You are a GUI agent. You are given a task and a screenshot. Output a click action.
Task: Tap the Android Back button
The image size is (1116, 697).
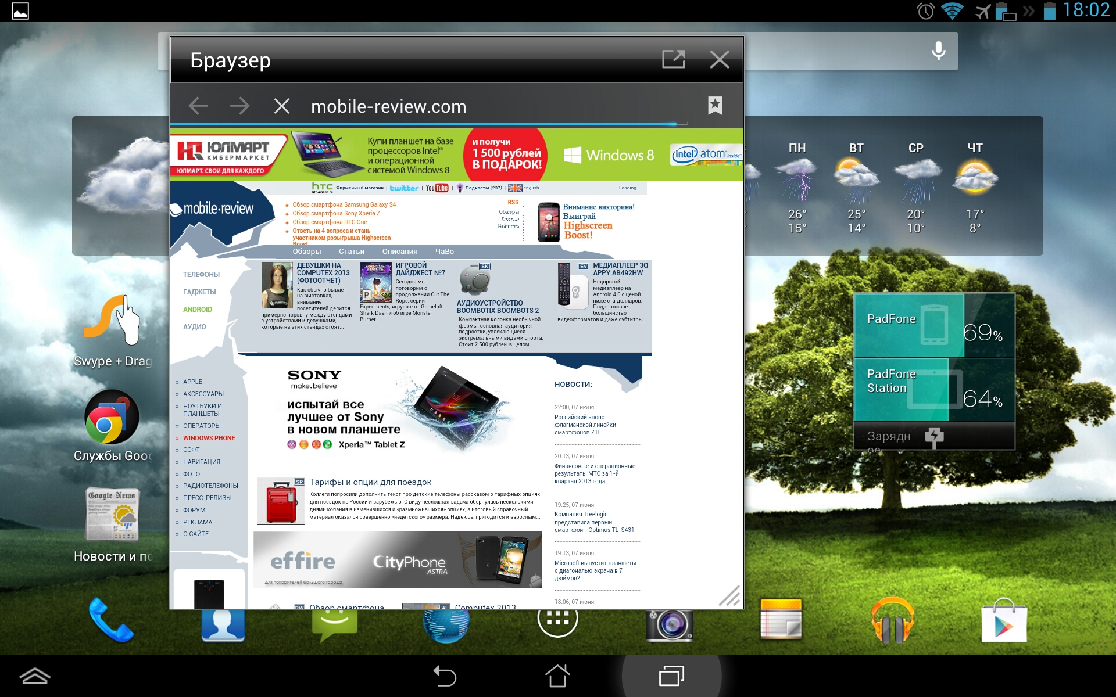445,676
